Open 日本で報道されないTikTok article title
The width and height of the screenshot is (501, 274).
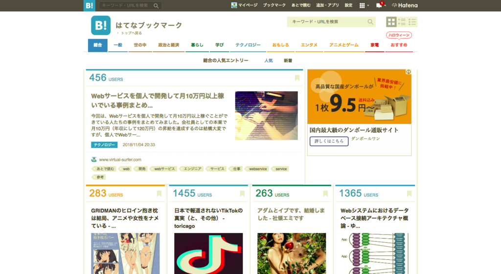click(x=208, y=218)
